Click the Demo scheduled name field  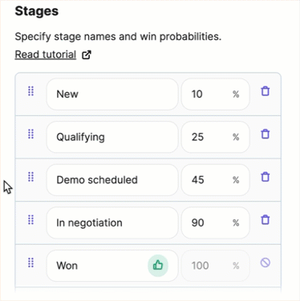coord(112,180)
